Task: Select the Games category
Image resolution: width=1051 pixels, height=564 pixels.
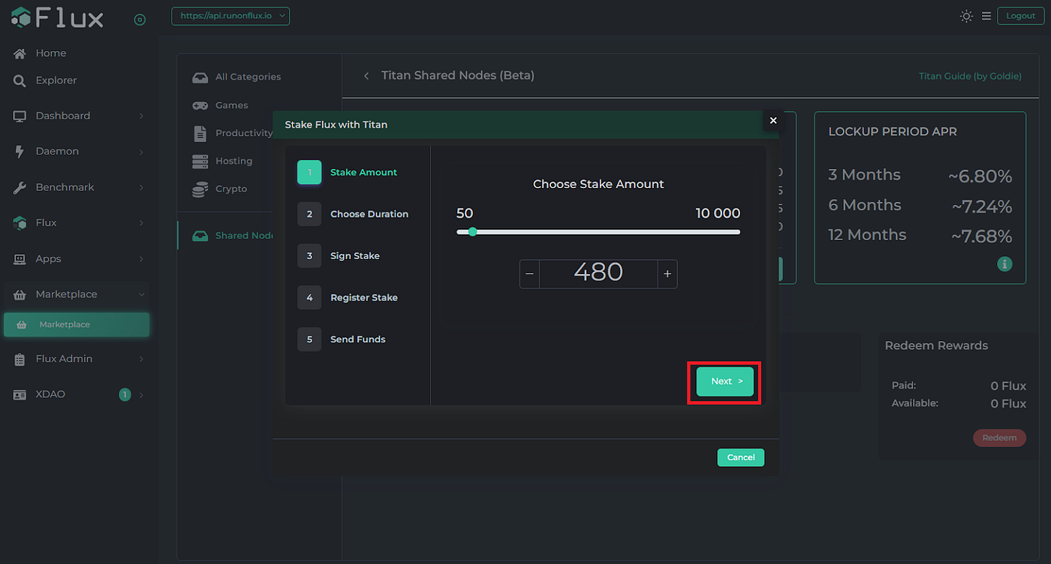Action: 231,105
